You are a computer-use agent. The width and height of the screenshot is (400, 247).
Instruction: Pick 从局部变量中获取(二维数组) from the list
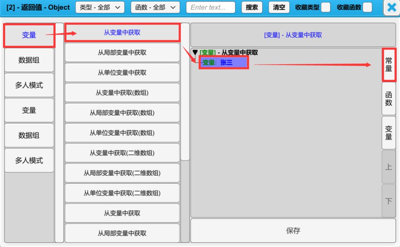point(122,173)
